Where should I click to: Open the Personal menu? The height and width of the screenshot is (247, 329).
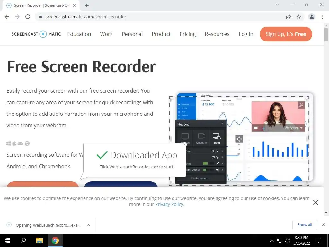[x=132, y=34]
